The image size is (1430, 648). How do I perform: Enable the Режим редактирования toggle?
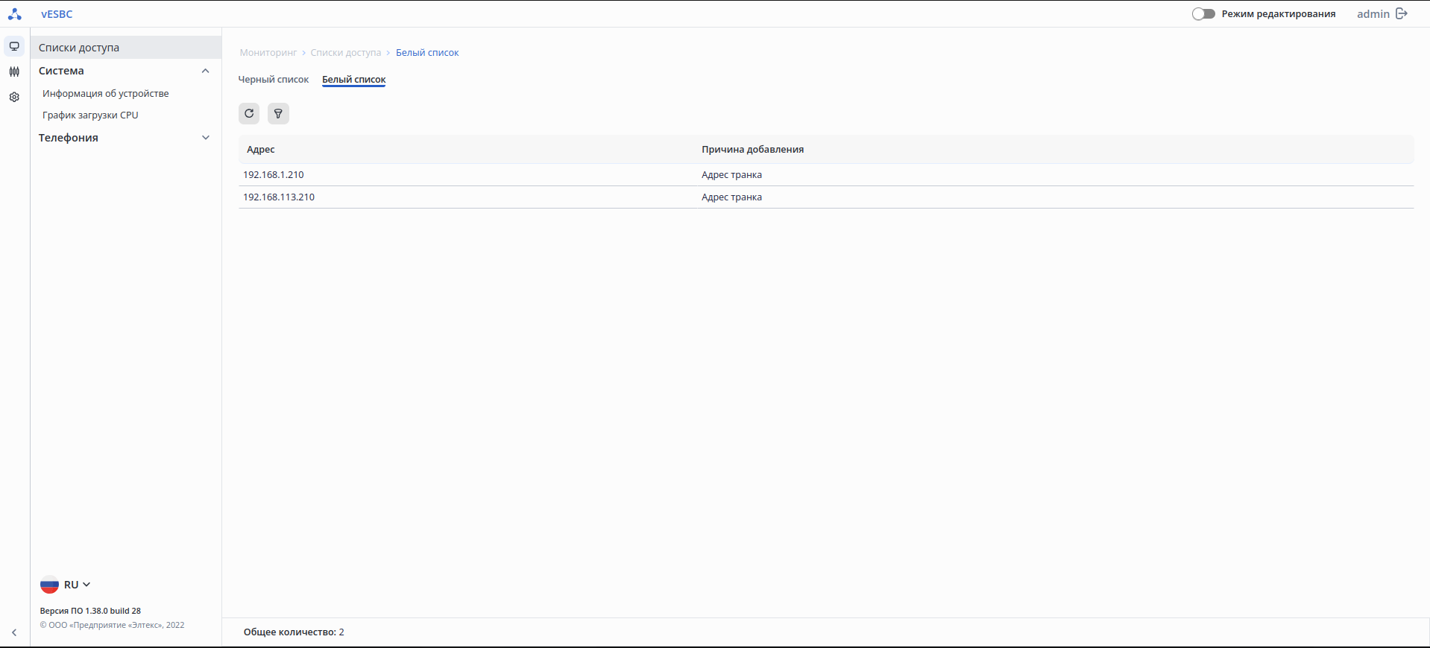[x=1203, y=13]
